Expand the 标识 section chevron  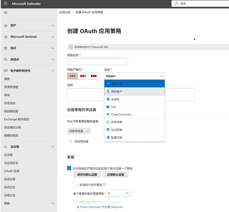pos(52,48)
